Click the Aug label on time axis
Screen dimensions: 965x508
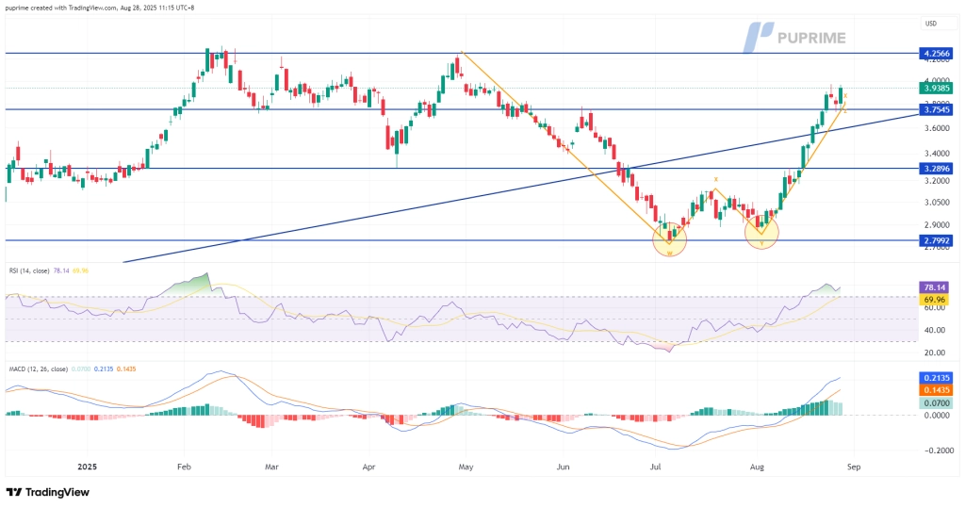757,467
